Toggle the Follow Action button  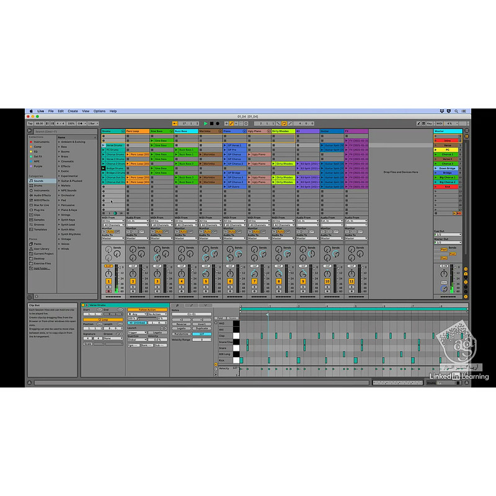tap(147, 309)
